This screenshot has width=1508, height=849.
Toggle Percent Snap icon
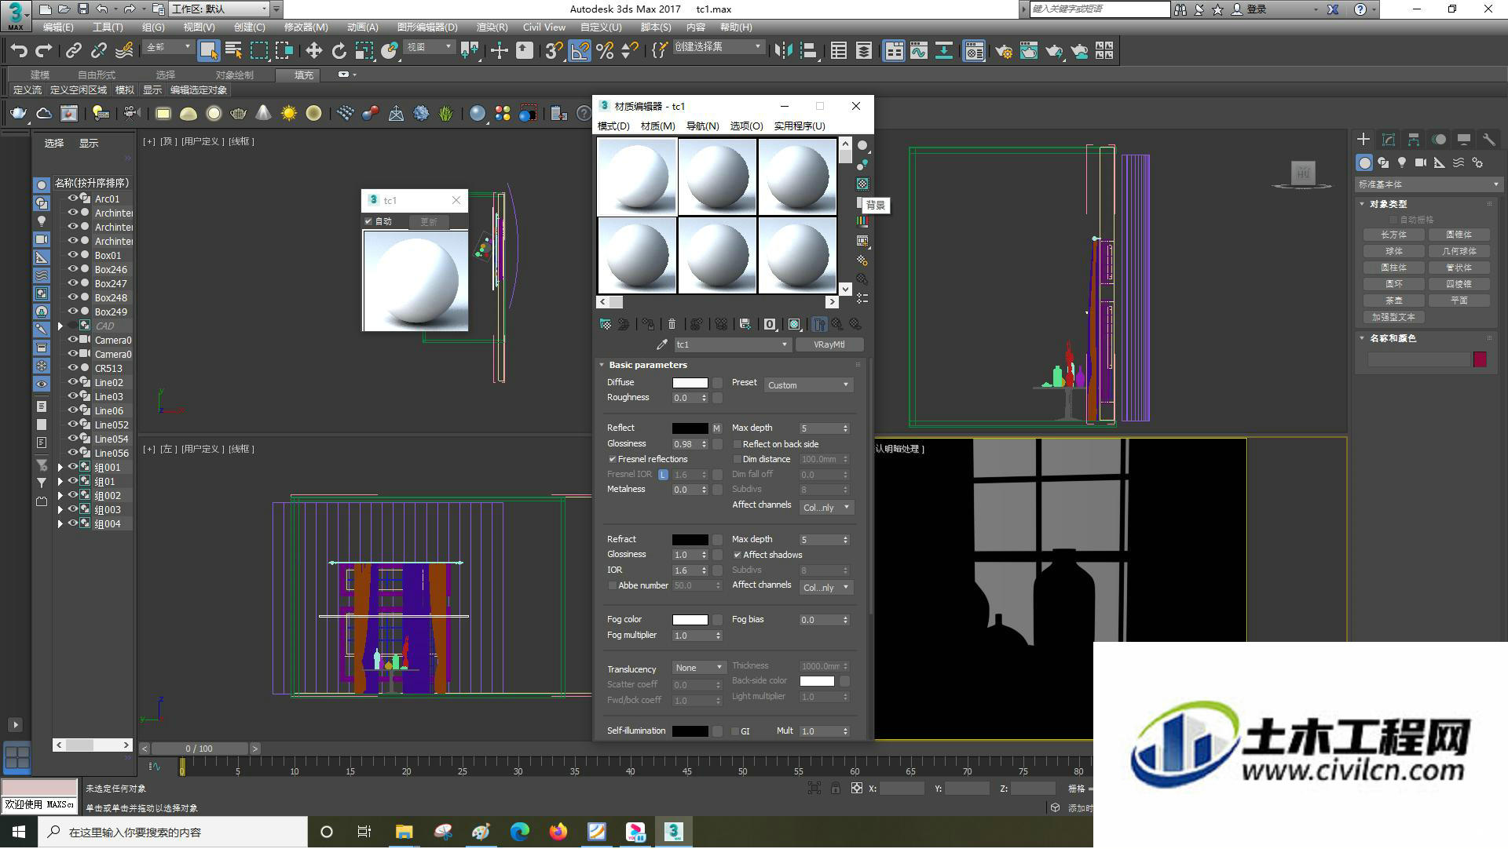[605, 51]
